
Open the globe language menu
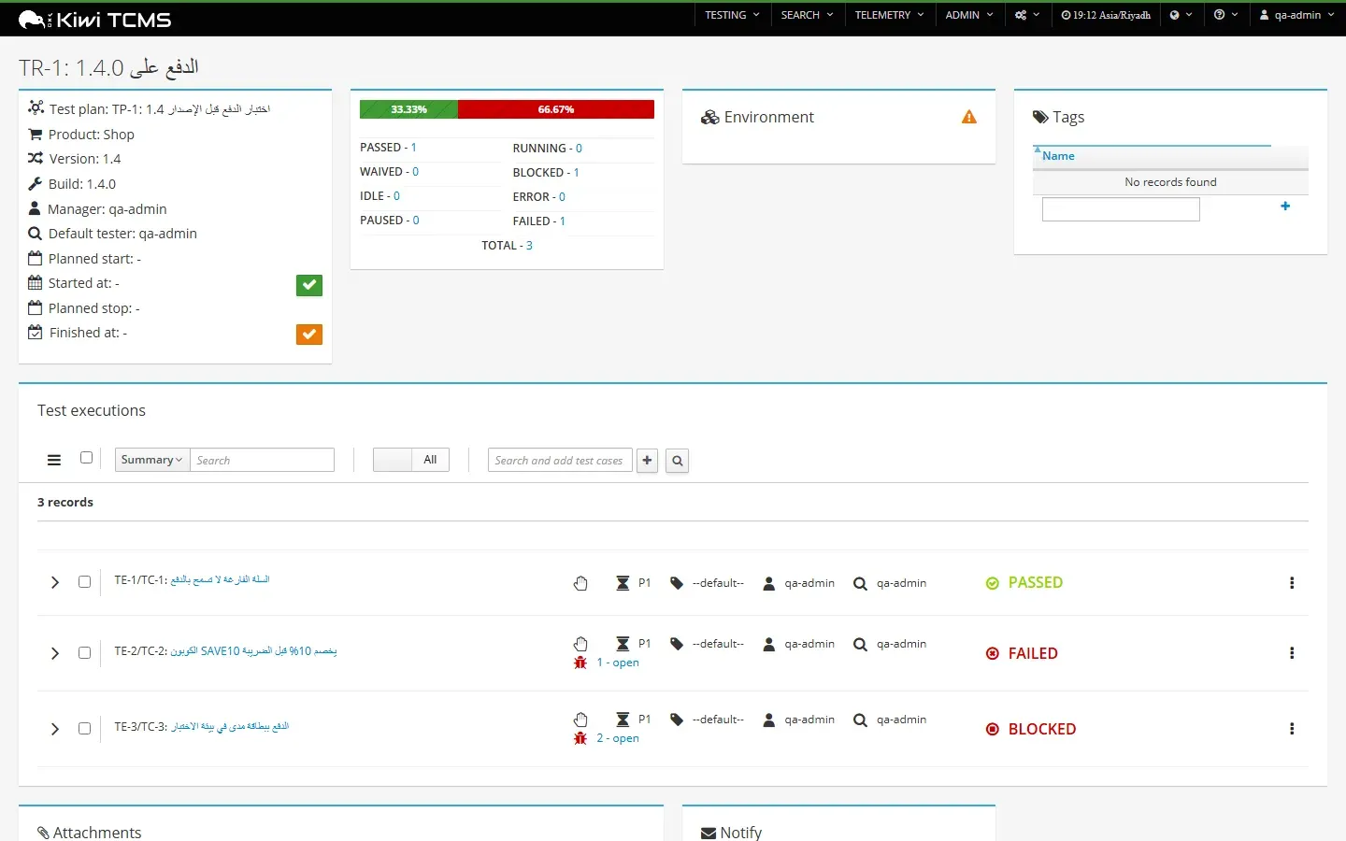(x=1181, y=15)
